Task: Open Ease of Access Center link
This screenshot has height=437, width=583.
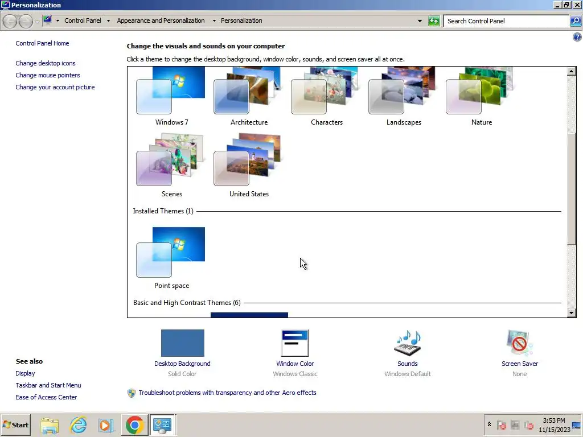Action: [46, 397]
